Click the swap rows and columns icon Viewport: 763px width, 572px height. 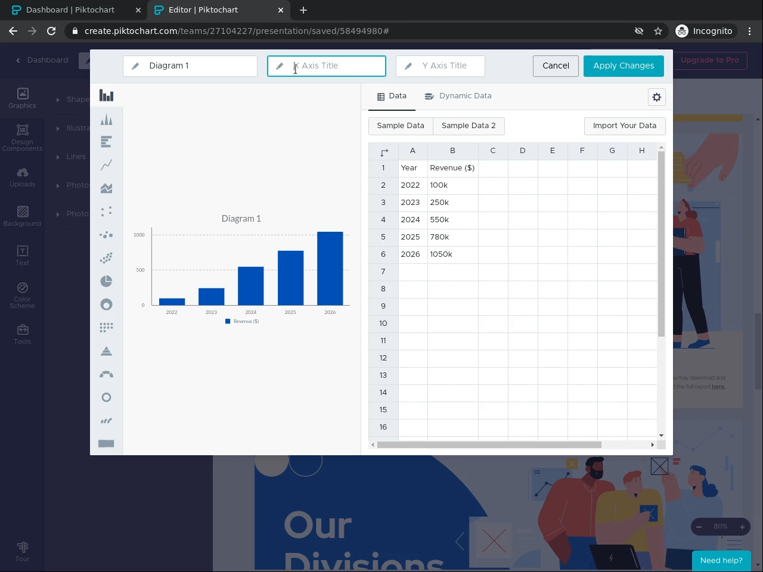pyautogui.click(x=384, y=152)
